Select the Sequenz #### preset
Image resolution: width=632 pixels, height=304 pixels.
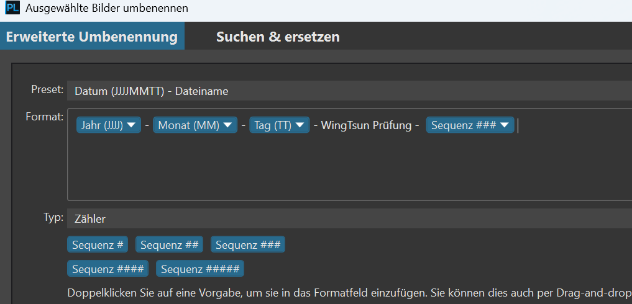click(x=108, y=269)
